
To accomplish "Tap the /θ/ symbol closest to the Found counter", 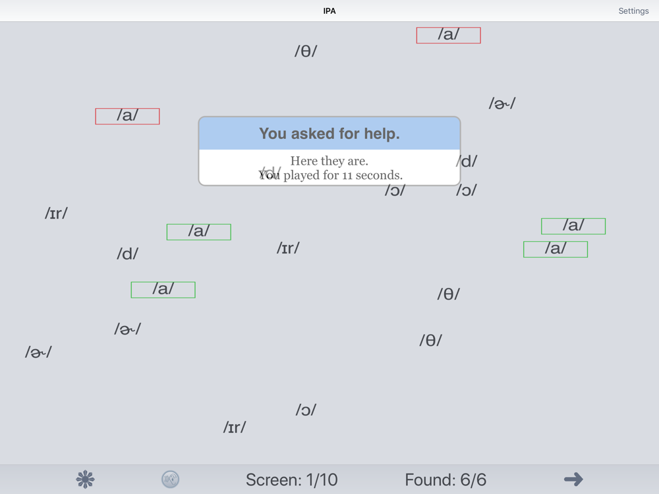I will [430, 341].
